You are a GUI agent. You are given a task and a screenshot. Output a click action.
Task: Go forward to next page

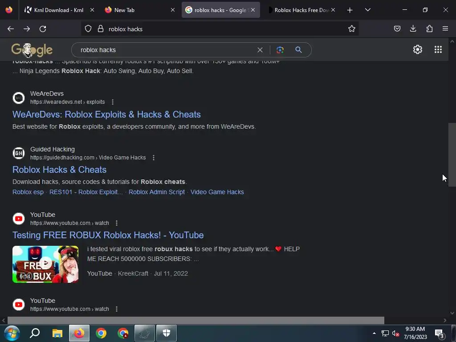27,29
